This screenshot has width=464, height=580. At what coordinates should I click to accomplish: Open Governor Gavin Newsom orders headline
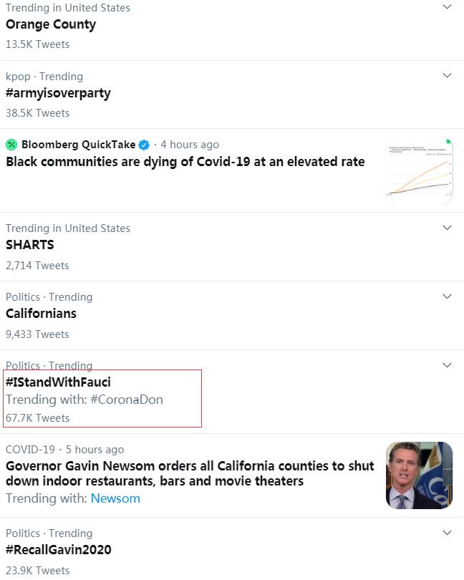[190, 473]
